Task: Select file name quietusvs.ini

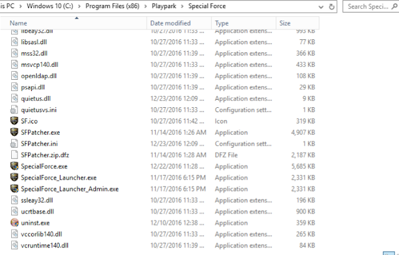Action: pos(39,110)
